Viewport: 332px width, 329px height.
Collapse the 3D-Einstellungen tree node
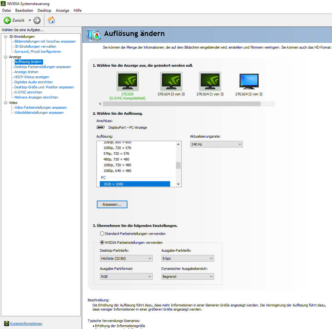tap(5, 37)
